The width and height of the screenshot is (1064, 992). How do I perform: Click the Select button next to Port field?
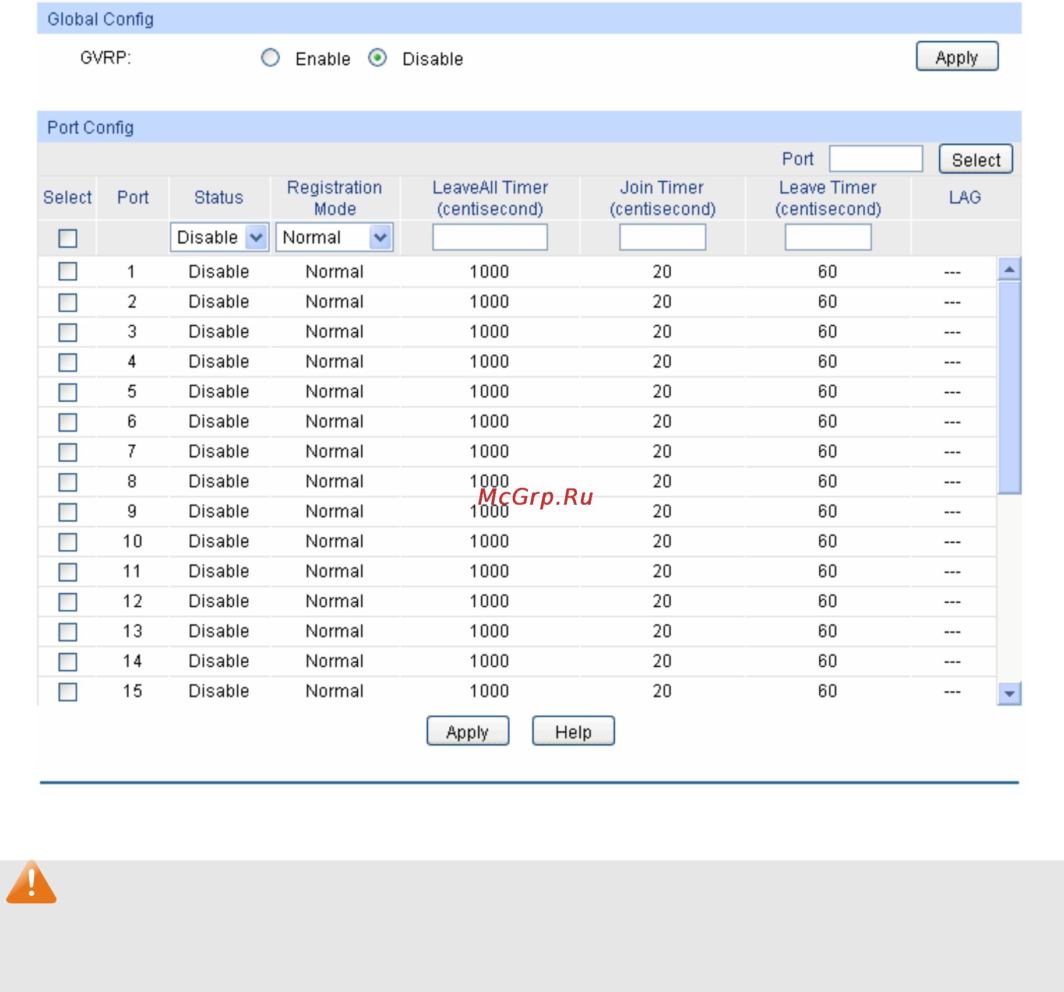[976, 159]
